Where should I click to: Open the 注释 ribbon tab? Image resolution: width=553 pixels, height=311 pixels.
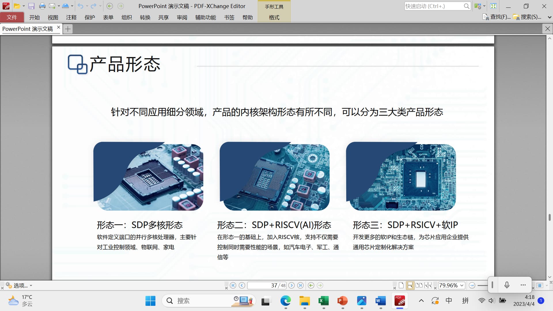click(71, 18)
